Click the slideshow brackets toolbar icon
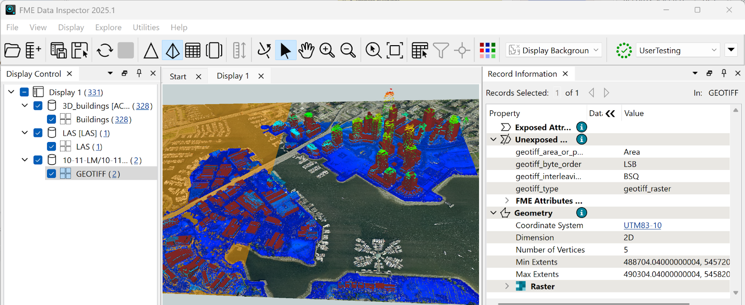 214,50
